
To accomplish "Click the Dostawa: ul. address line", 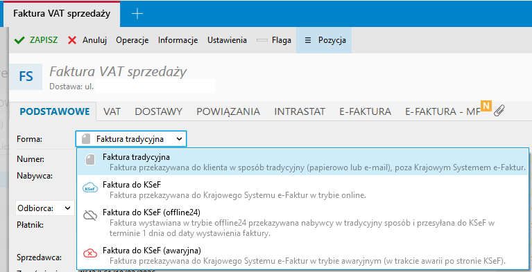I will [71, 87].
